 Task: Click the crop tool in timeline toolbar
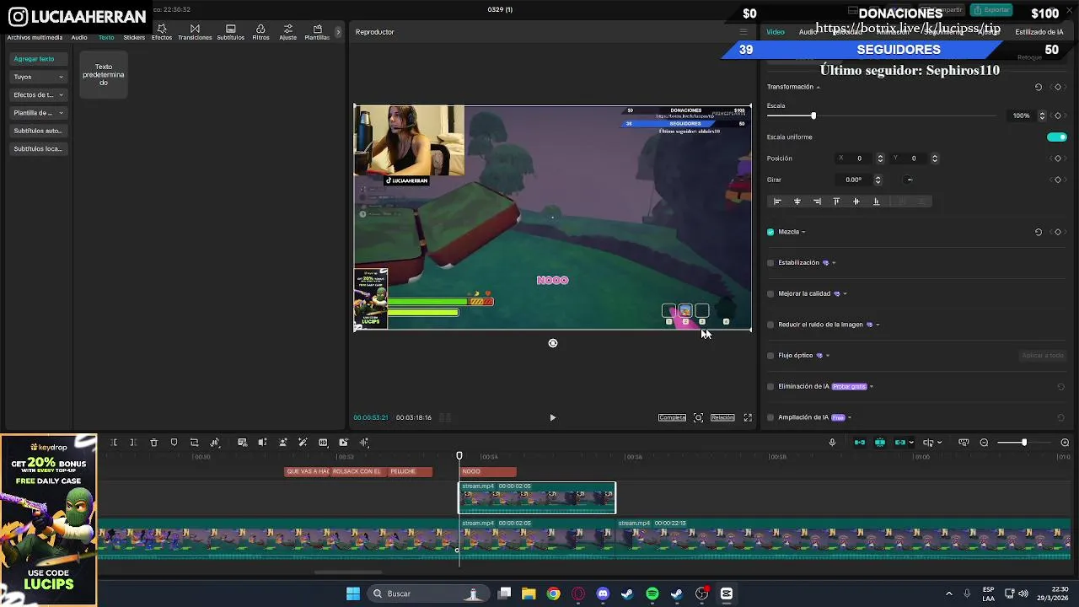pos(194,443)
